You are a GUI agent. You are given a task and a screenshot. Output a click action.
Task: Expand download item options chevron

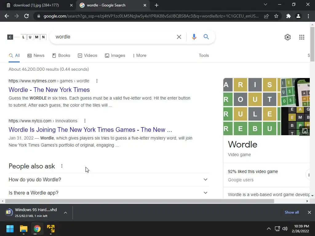click(x=66, y=213)
